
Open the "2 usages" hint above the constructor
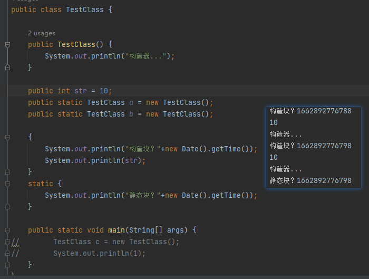(41, 33)
